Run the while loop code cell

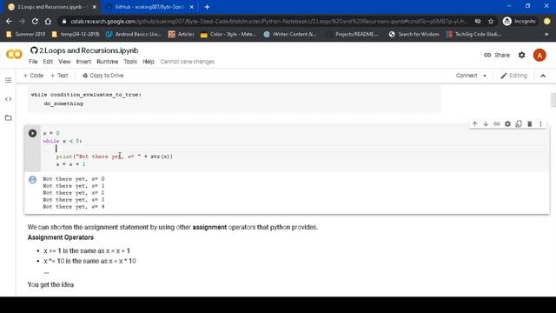coord(32,133)
